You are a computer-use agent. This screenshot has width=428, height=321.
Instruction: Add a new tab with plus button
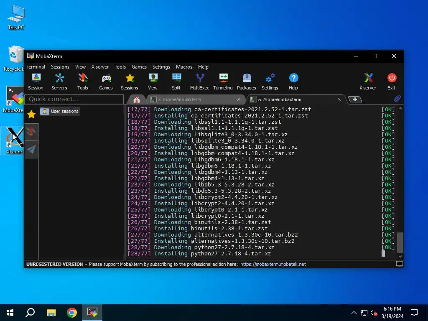(355, 99)
